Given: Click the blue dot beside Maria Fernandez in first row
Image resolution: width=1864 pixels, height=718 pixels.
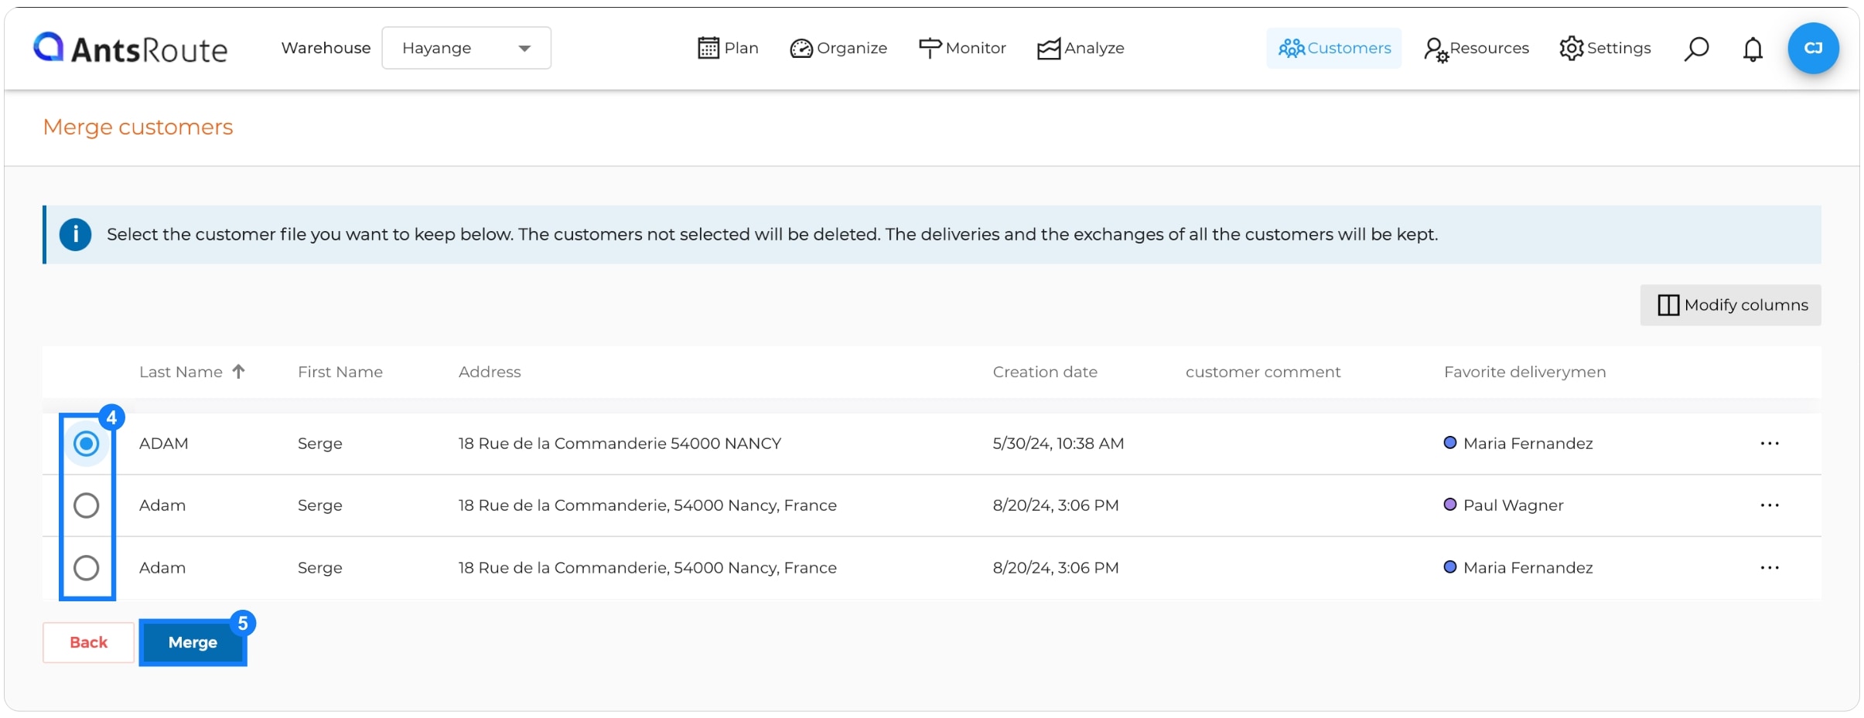Looking at the screenshot, I should point(1450,443).
